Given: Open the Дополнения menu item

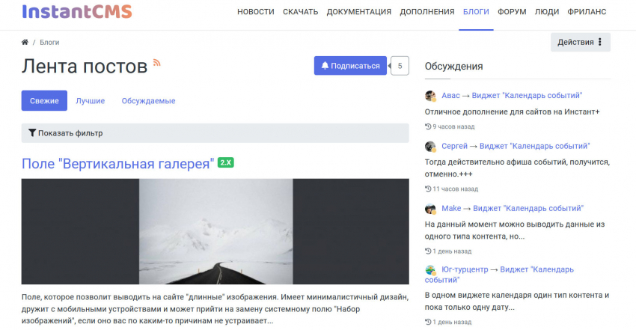Looking at the screenshot, I should pos(427,12).
